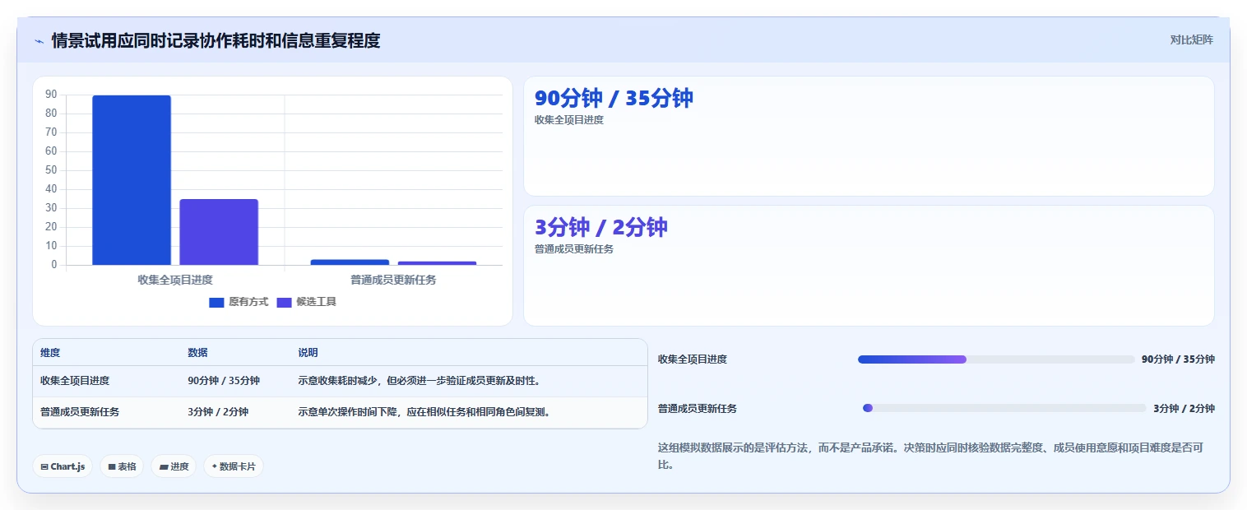Screen dimensions: 1247x510
Task: Click the 收集全项目进度 progress bar
Action: pos(996,359)
